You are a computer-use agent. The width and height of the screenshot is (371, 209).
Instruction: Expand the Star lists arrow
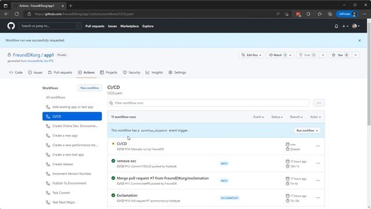coord(355,55)
